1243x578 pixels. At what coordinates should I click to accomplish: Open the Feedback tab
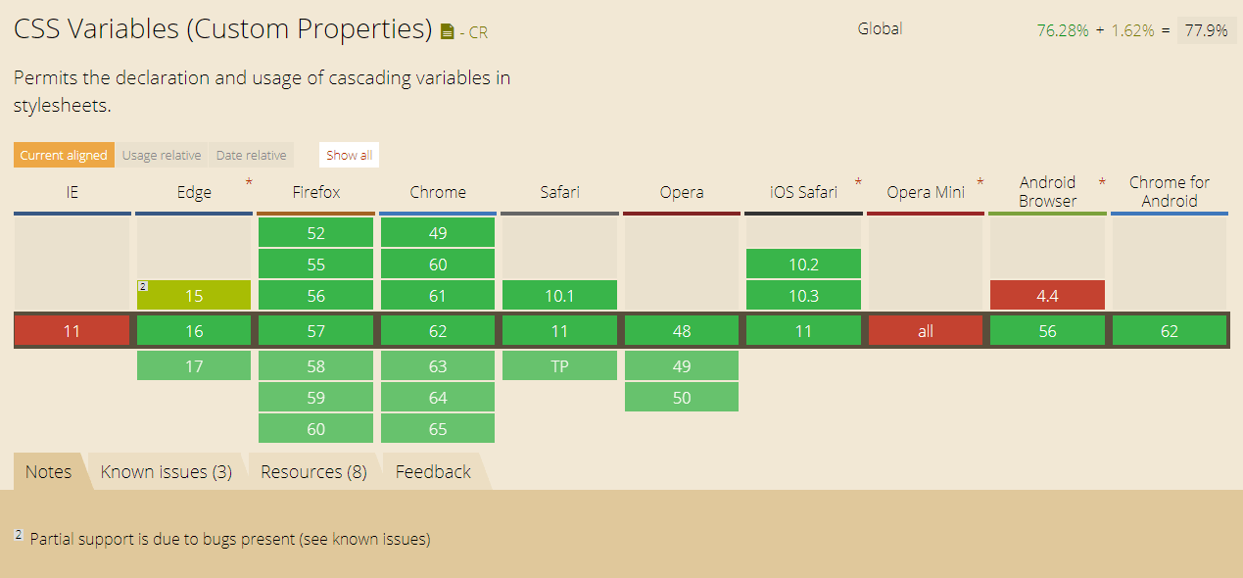[433, 471]
